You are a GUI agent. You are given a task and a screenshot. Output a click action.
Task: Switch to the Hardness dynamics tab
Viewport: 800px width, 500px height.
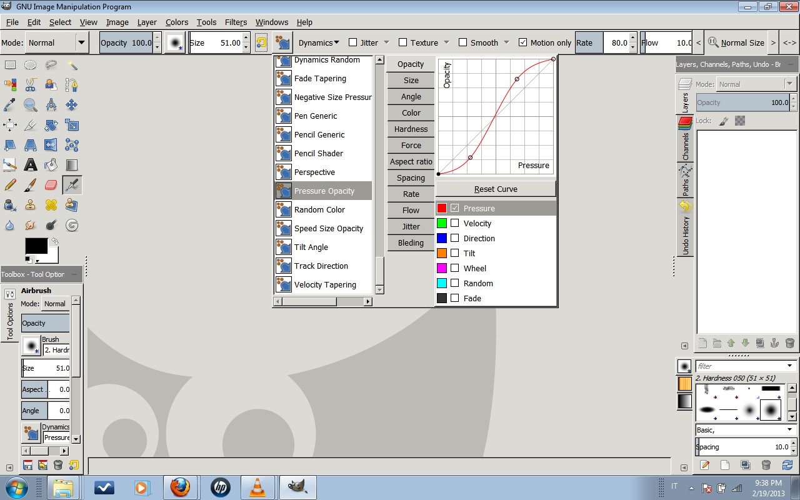pos(411,129)
